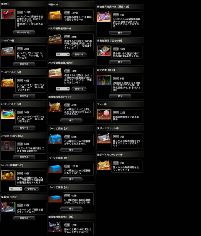The width and height of the screenshot is (201, 236).
Task: Click the 得意技通信 magazine thumbnail
Action: (x=104, y=51)
